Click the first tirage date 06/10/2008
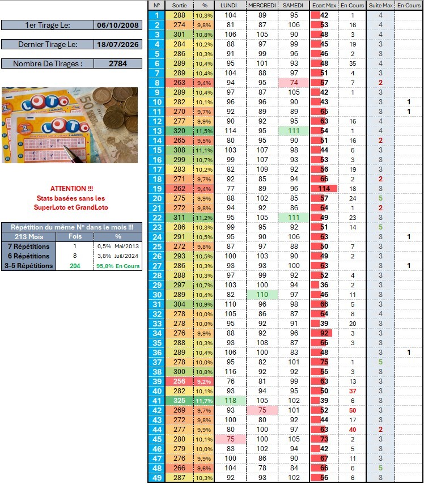 click(118, 25)
